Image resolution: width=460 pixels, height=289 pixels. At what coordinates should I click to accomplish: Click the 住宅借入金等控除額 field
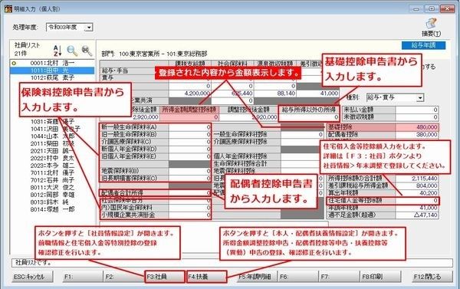[417, 201]
